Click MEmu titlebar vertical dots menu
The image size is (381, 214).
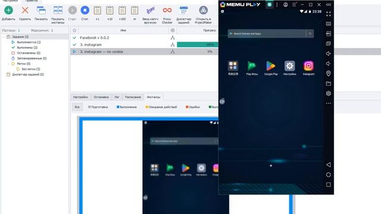coord(277,5)
